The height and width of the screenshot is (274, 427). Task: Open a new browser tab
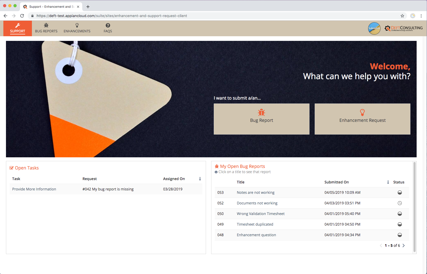88,7
